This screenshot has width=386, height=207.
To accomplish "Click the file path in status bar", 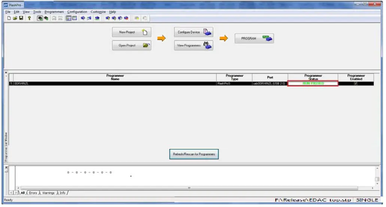I will [x=313, y=200].
